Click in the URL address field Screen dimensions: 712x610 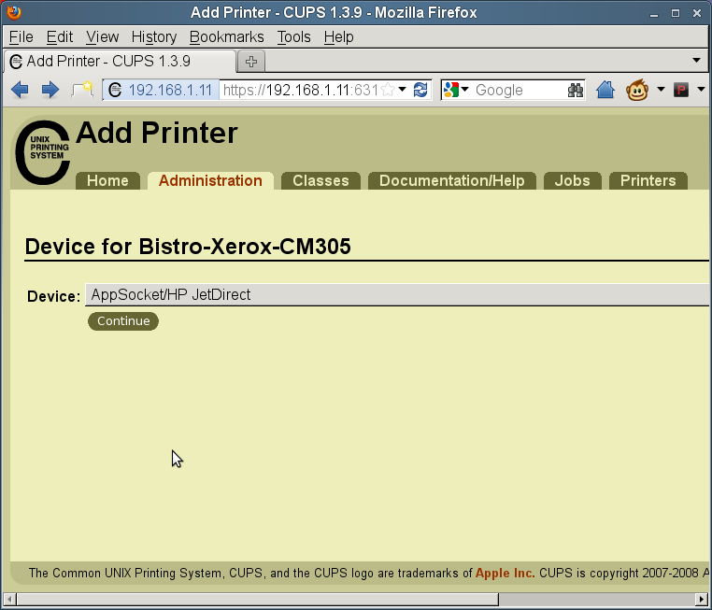300,90
